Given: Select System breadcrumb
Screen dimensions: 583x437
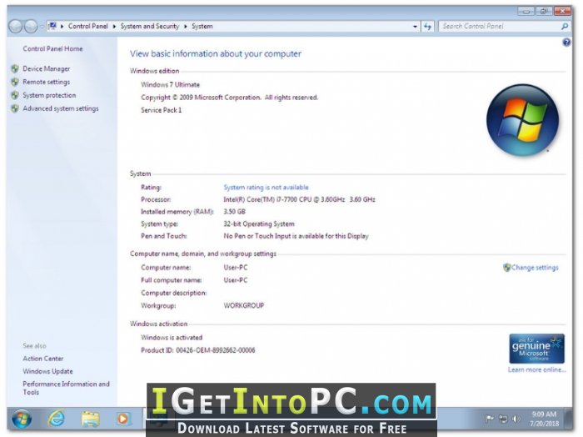Looking at the screenshot, I should pos(202,26).
